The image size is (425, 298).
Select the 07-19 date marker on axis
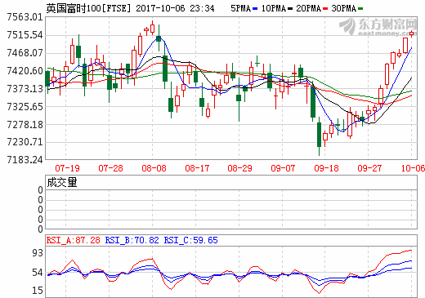[67, 168]
